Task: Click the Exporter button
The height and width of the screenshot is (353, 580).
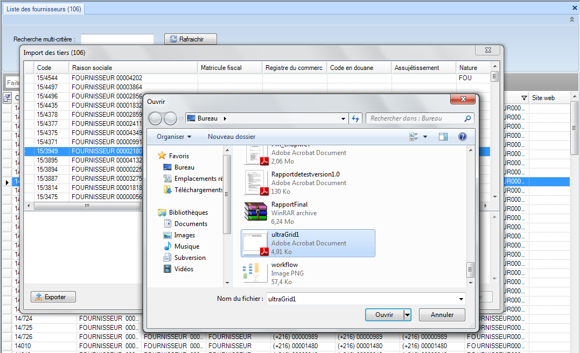Action: (53, 297)
